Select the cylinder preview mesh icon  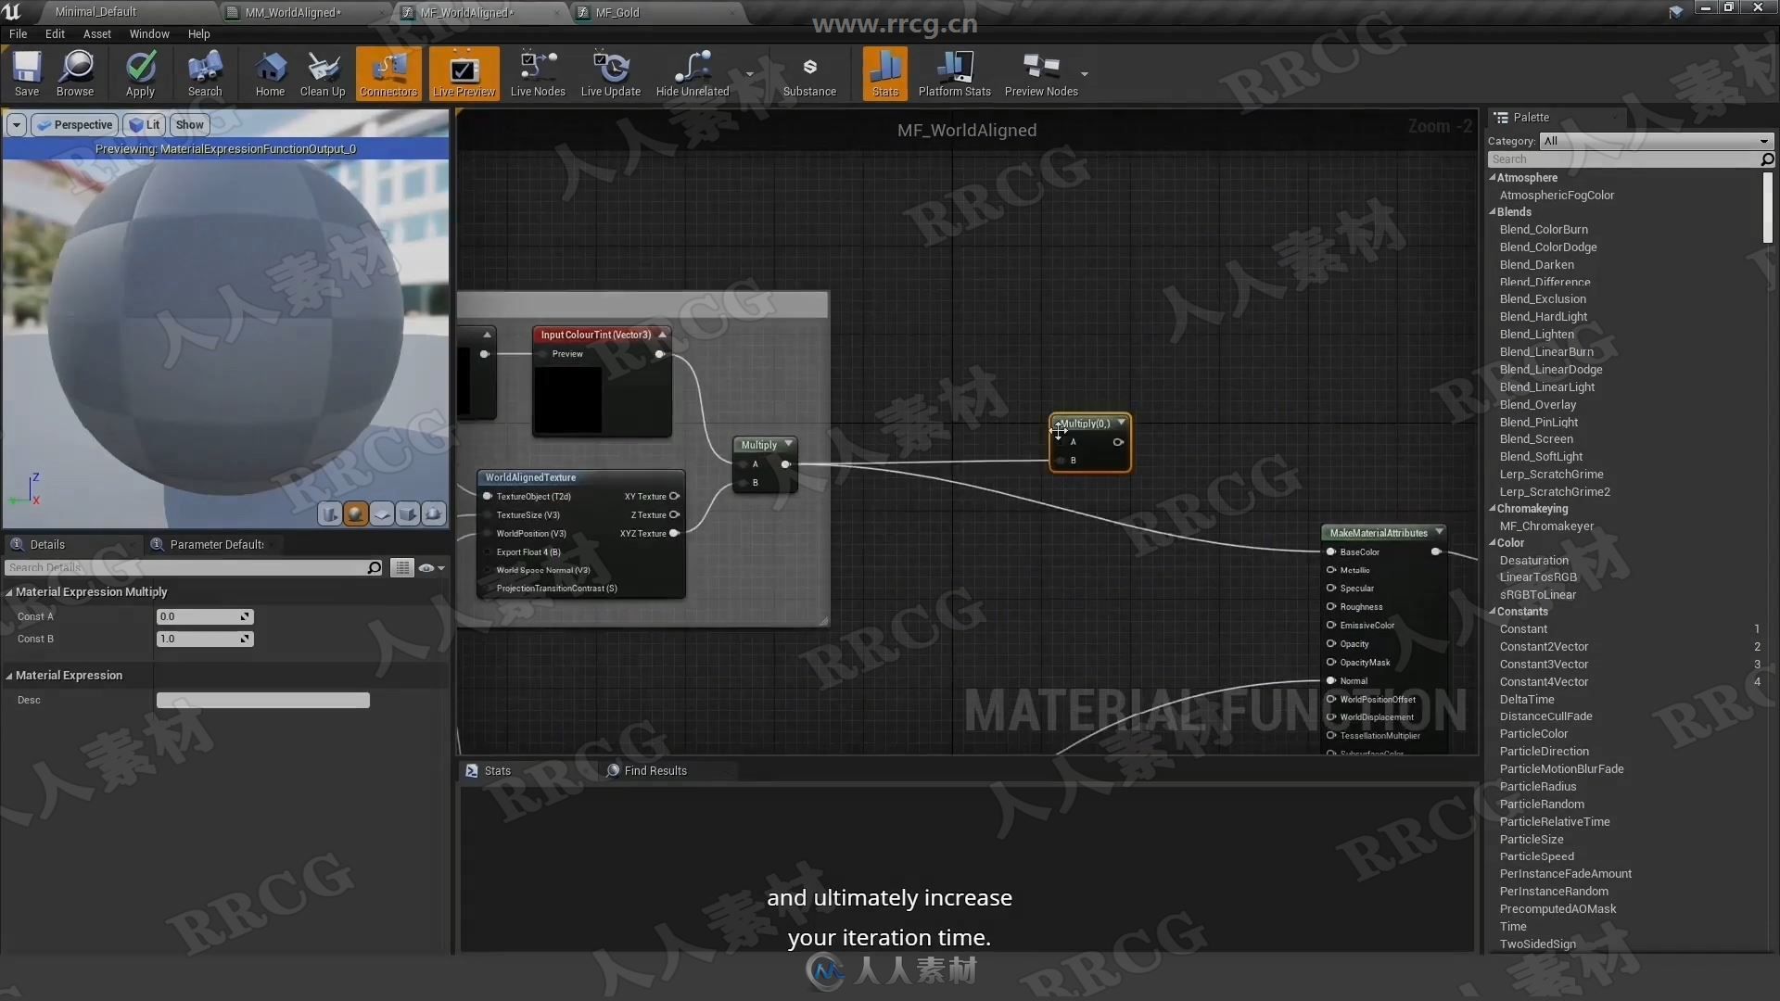pos(329,513)
